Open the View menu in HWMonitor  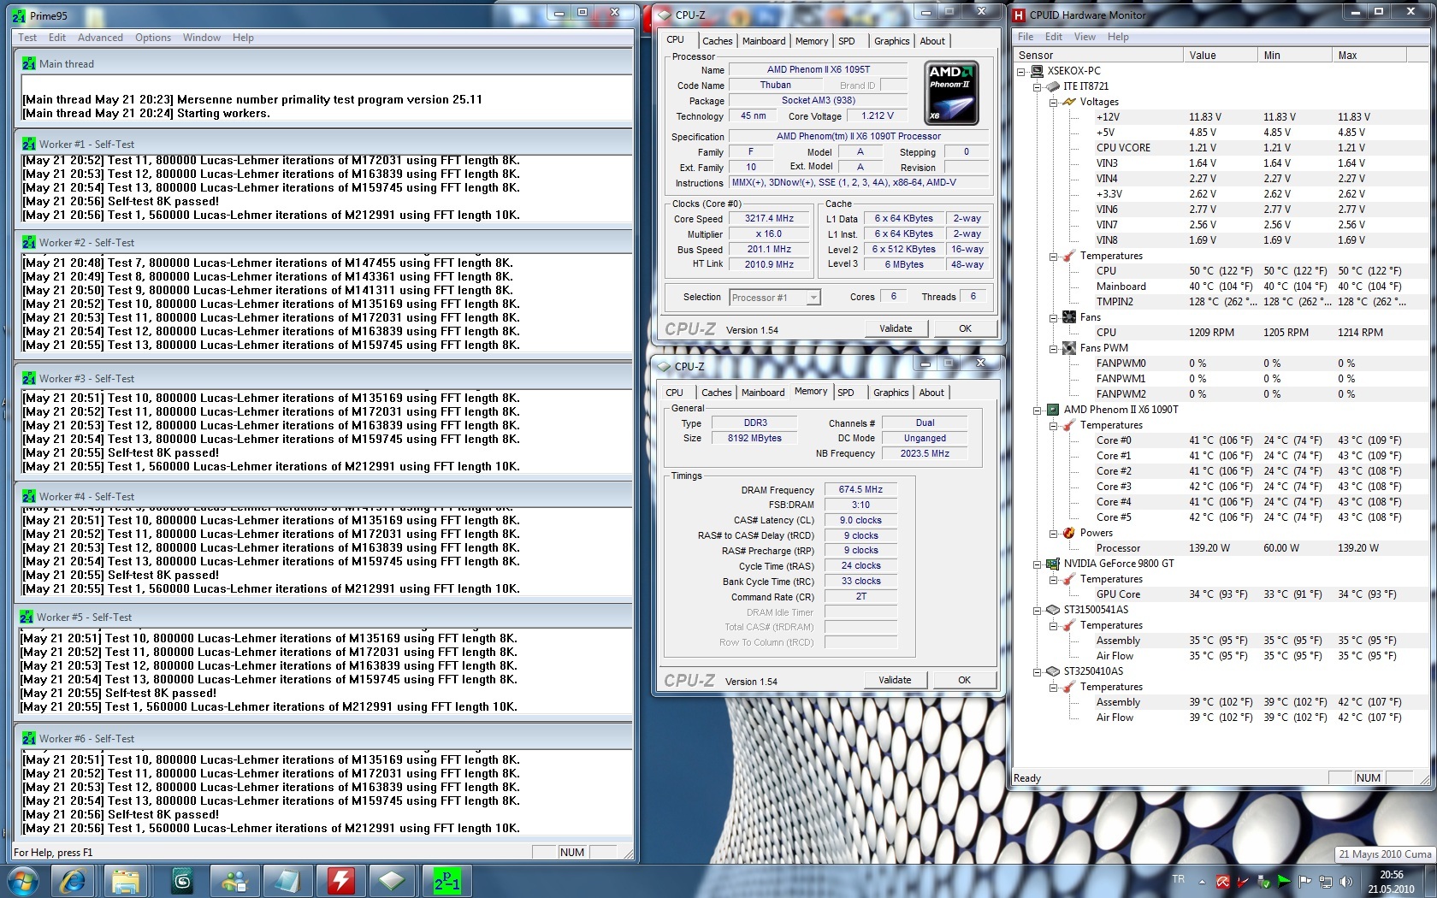coord(1085,37)
